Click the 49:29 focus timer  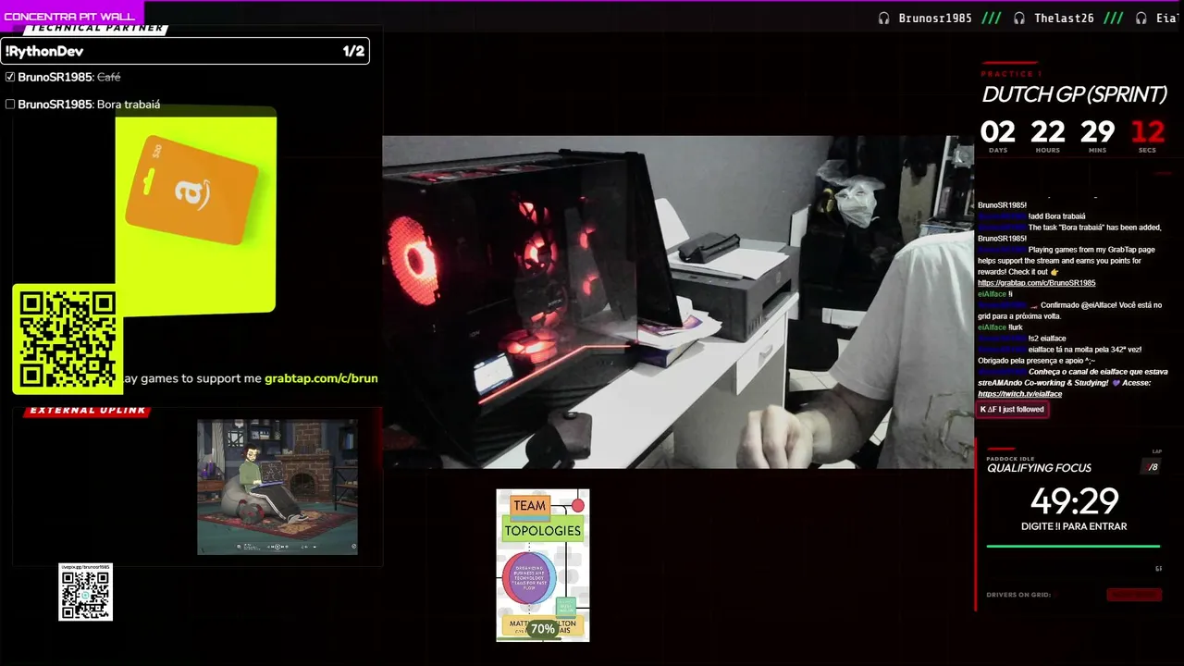click(x=1074, y=501)
